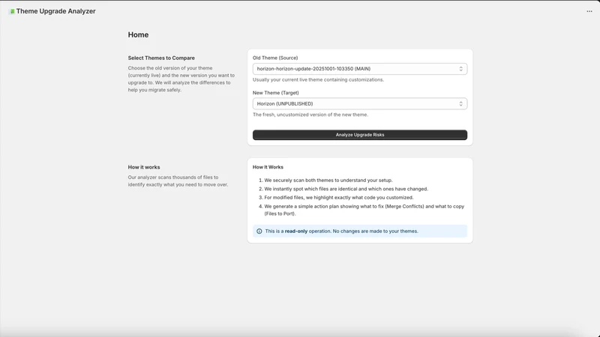This screenshot has height=337, width=600.
Task: Click the left 'How it works' section title
Action: click(x=144, y=167)
